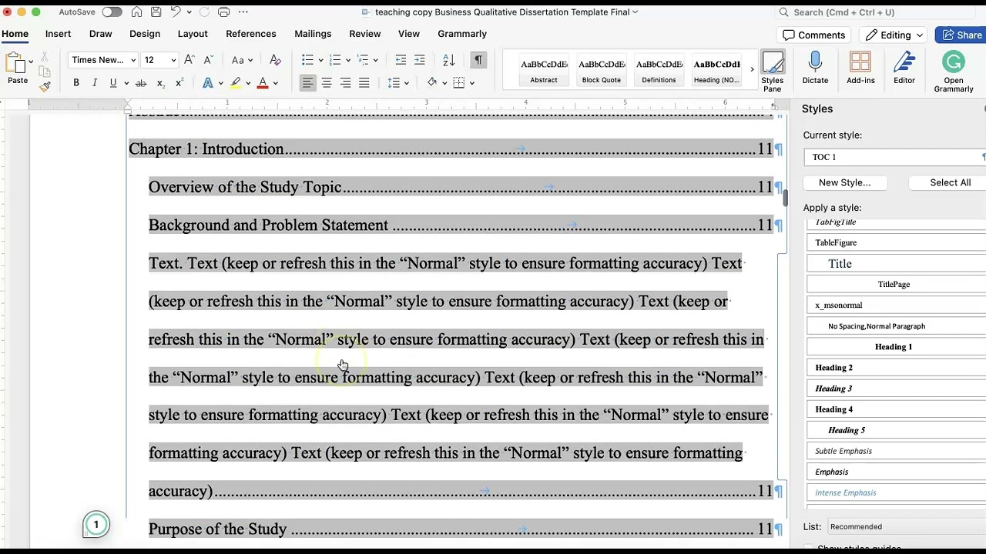Toggle underline formatting

click(x=113, y=83)
